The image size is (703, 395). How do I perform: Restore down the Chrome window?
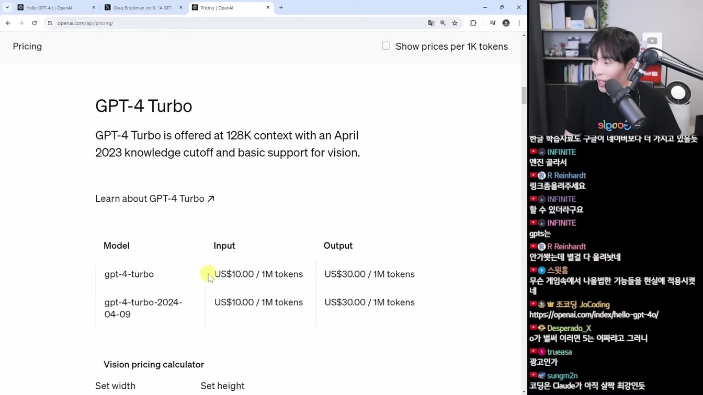[502, 7]
